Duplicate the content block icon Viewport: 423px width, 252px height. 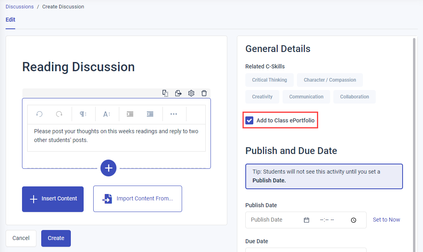(165, 93)
